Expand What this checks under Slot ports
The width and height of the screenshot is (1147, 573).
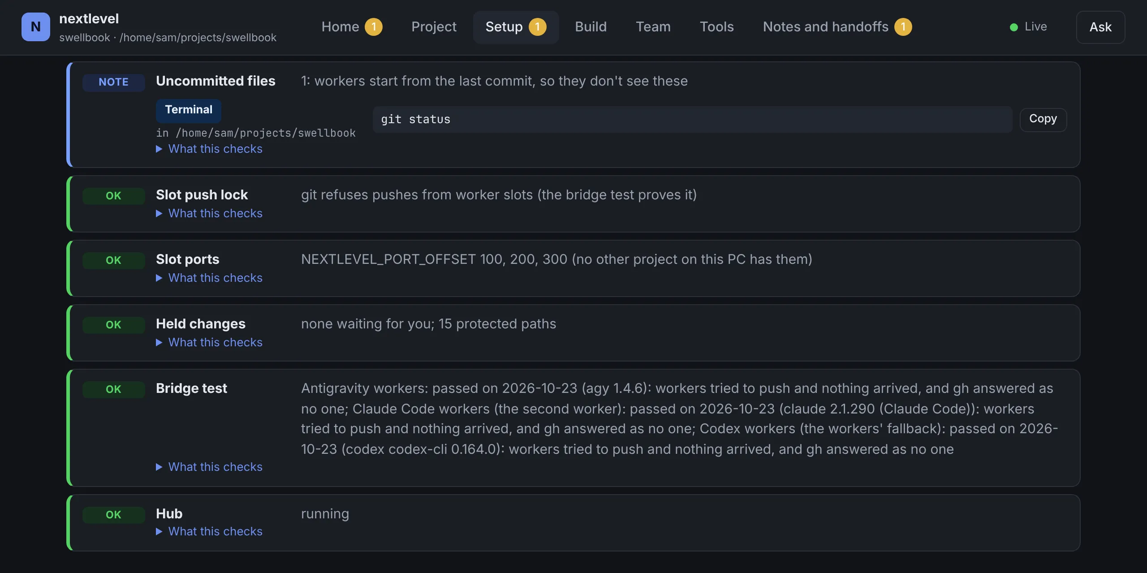tap(209, 278)
